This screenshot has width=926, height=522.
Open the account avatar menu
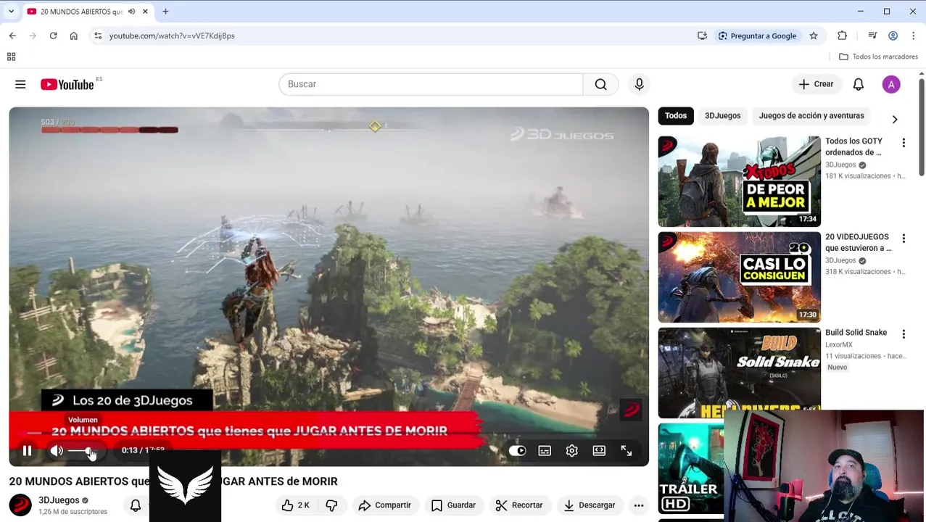[x=891, y=84]
